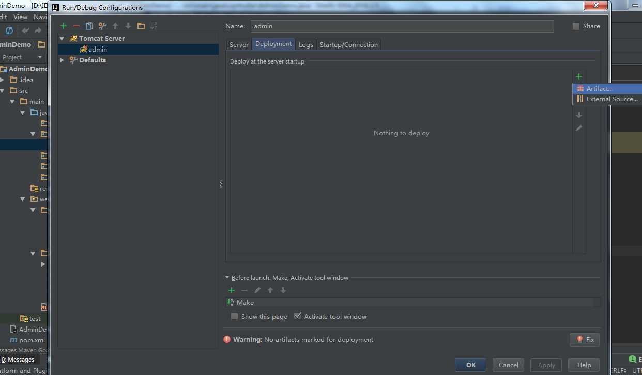Add deployment item with green plus
This screenshot has height=375, width=642.
(x=579, y=76)
